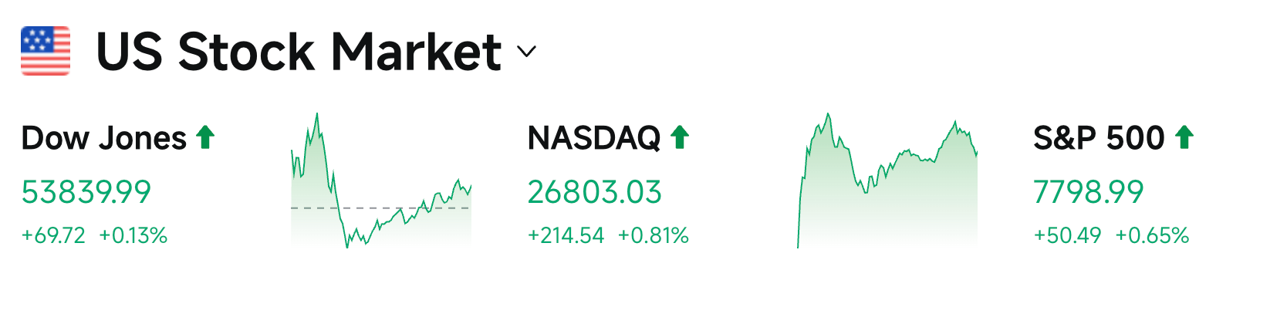Click the Dow Jones up arrow icon

[x=205, y=137]
